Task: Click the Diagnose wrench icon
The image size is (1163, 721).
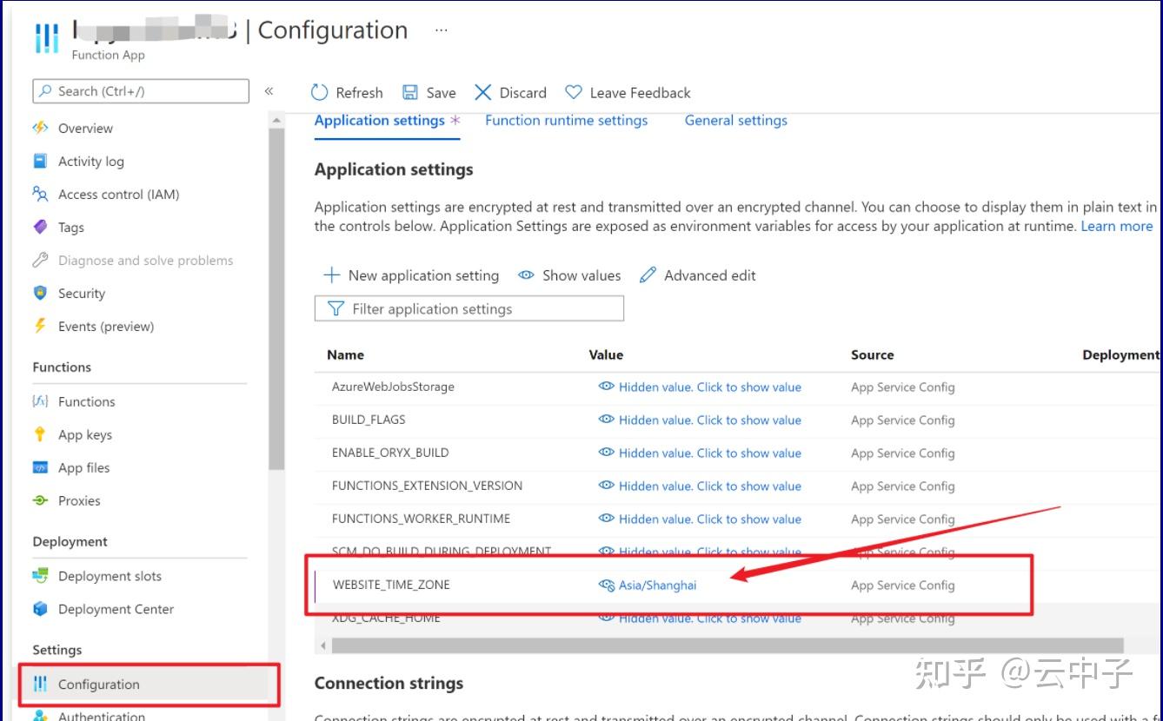Action: click(x=40, y=260)
